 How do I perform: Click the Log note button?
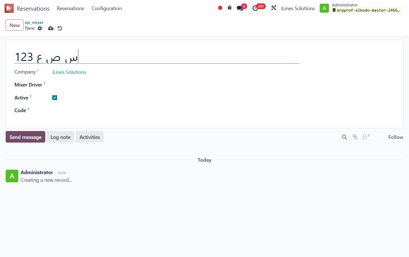click(x=60, y=137)
